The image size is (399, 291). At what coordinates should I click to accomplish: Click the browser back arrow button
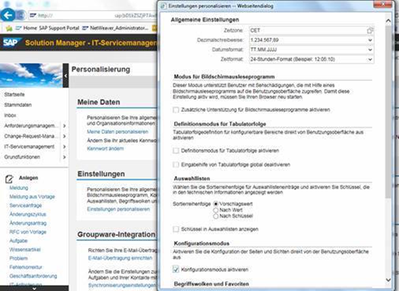8,15
